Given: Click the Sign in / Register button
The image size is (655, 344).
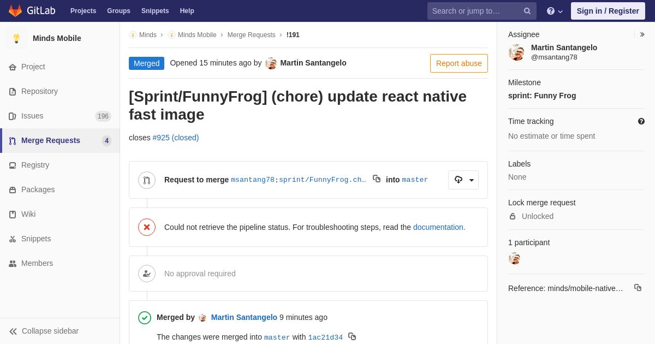Looking at the screenshot, I should point(608,11).
